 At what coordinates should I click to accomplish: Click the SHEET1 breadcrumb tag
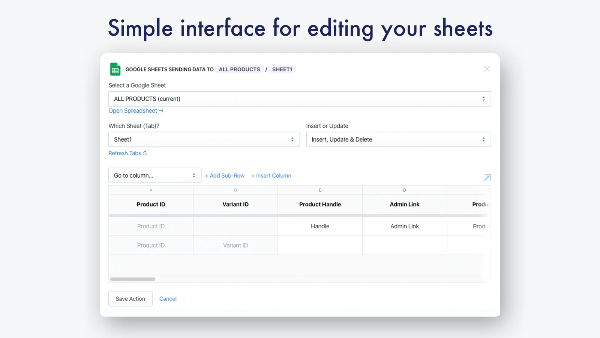tap(282, 69)
